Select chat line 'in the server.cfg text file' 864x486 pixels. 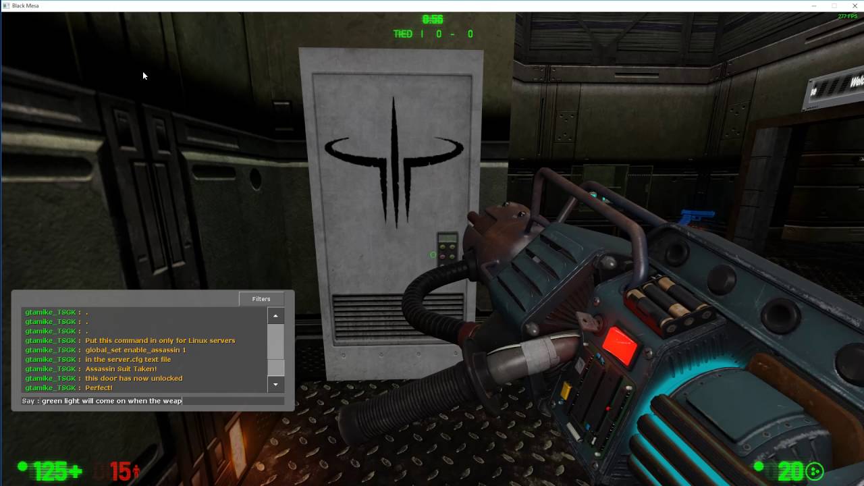click(x=128, y=360)
